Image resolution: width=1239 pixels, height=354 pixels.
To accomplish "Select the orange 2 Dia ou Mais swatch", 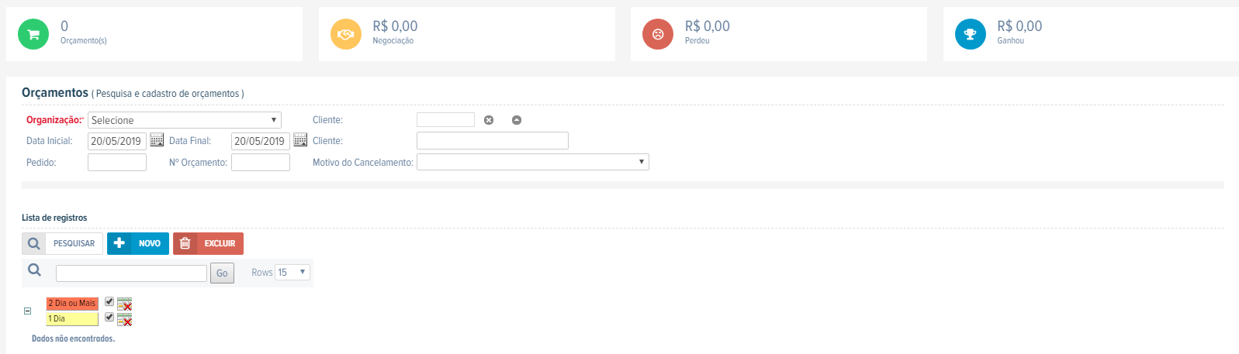I will click(x=72, y=304).
